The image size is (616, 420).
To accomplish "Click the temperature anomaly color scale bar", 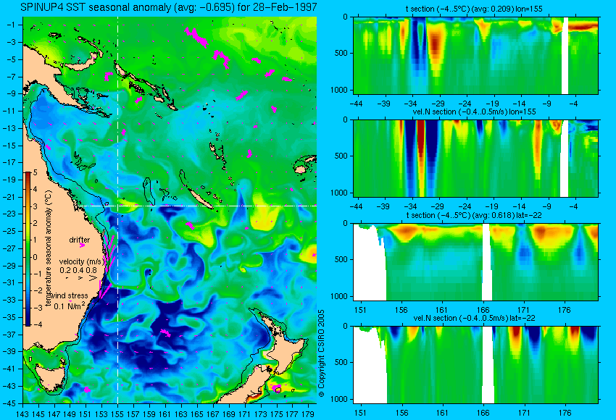I will [28, 249].
